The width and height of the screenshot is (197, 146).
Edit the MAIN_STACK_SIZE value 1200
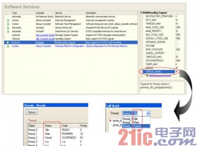[x=178, y=27]
